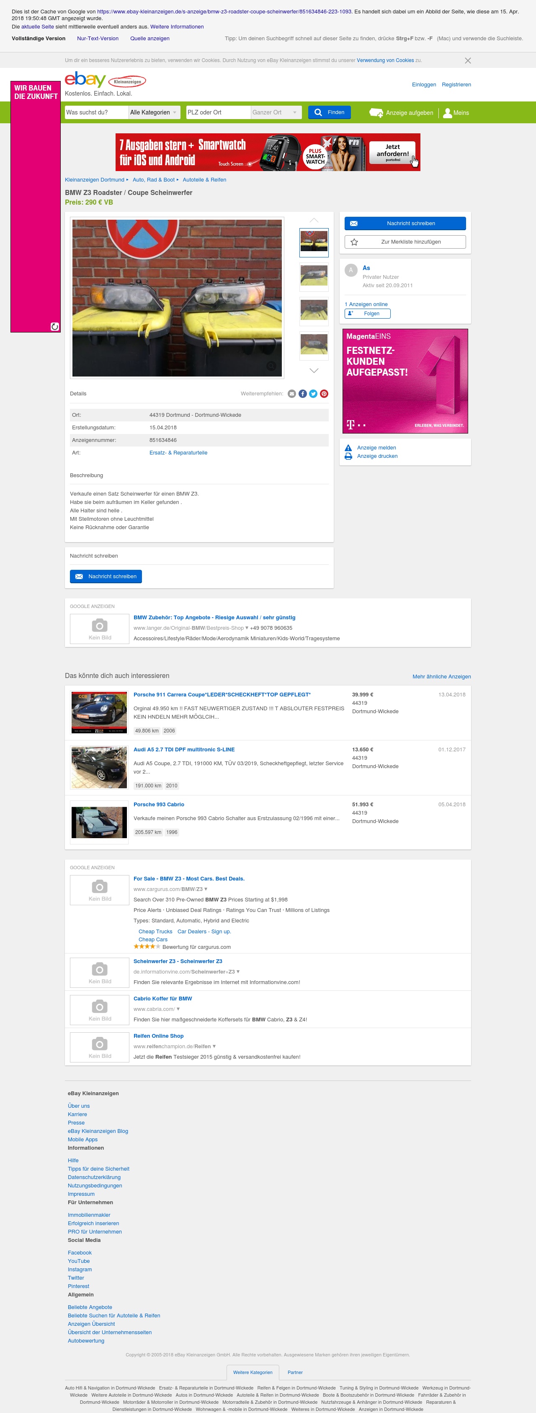Switch to the Weitere Kategorien tab
Viewport: 536px width, 1413px height.
(x=253, y=1372)
